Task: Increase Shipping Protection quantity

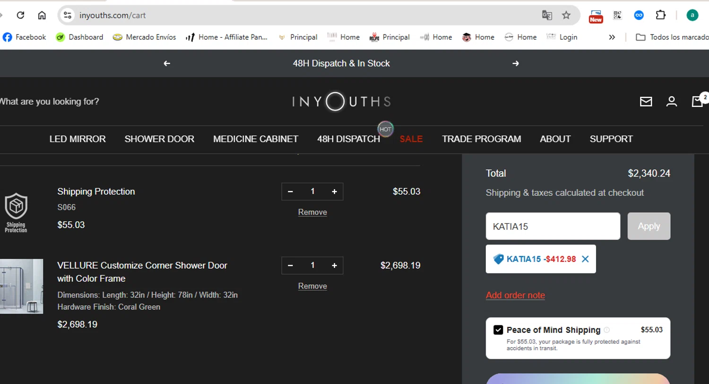Action: [x=334, y=192]
